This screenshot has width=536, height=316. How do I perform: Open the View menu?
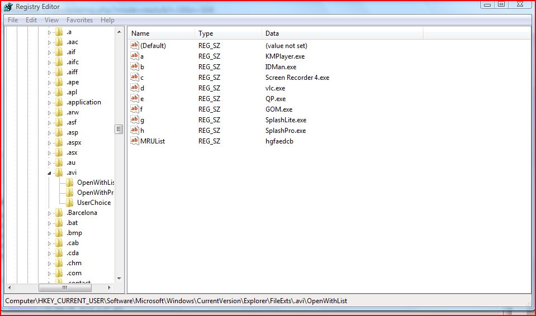51,20
